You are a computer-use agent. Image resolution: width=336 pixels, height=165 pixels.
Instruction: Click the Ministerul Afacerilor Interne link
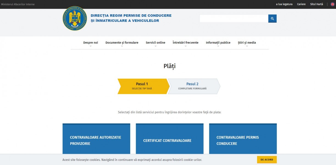pos(18,4)
